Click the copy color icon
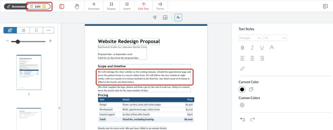Screen dimensions: 333x130 click(x=251, y=89)
